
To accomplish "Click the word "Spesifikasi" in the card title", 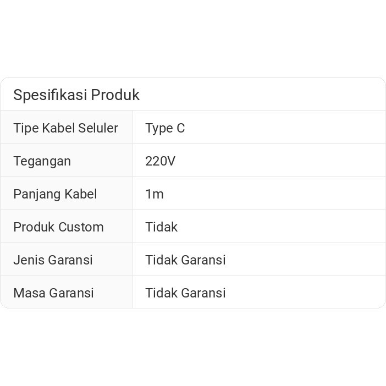I will 50,95.
